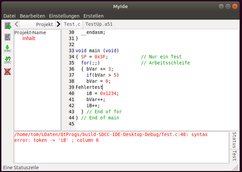The image size is (242, 172).
Task: Select the Test side tab
Action: pyautogui.click(x=234, y=155)
